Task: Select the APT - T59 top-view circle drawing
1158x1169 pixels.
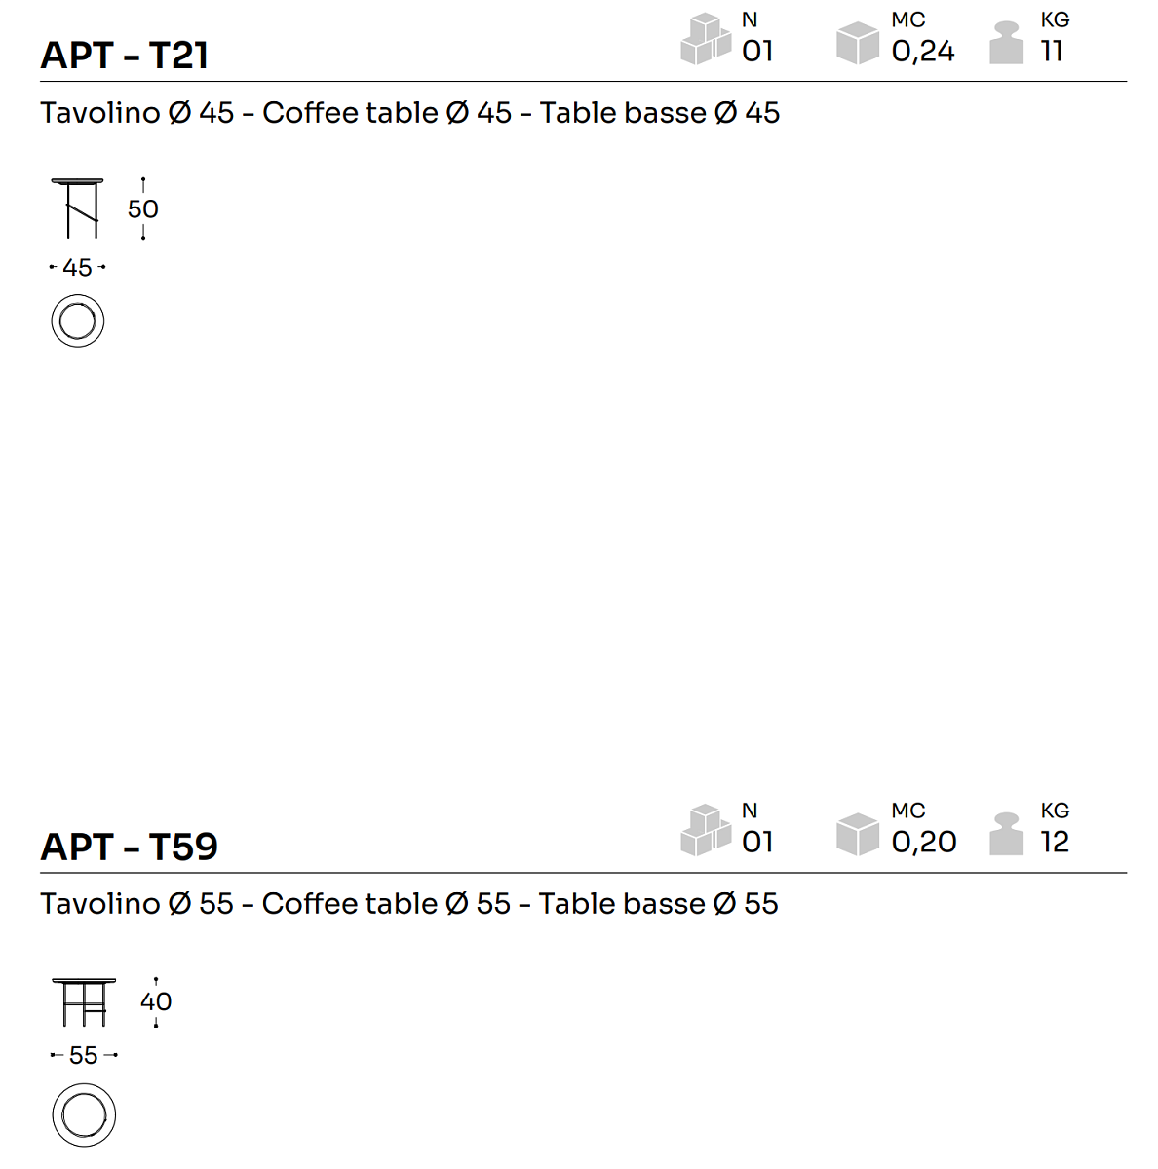Action: pos(84,1114)
